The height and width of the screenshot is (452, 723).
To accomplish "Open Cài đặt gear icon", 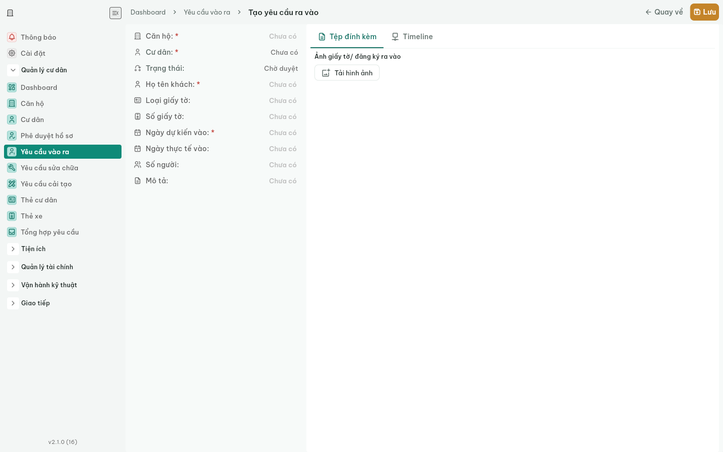I will click(x=12, y=53).
